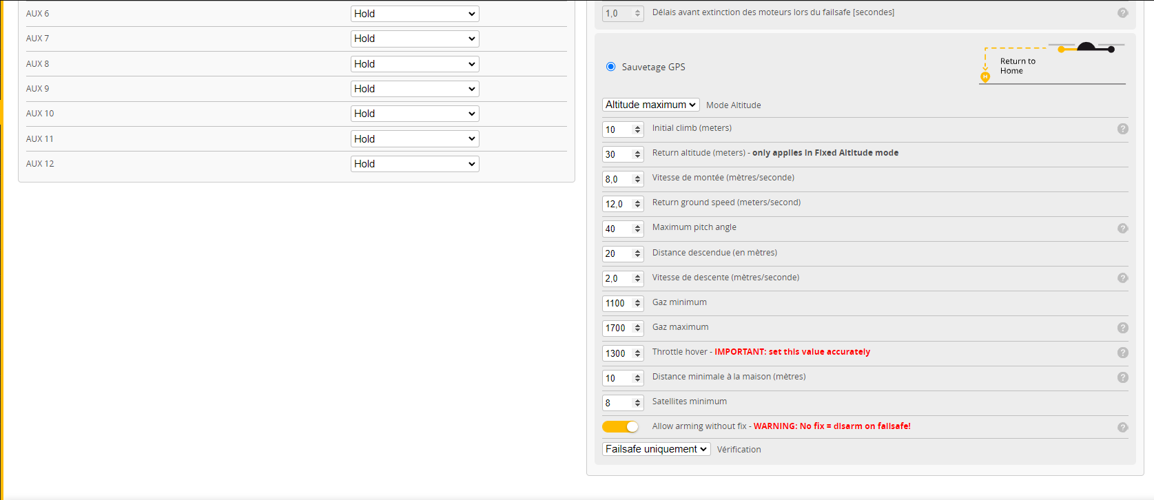Expand the AUX 6 Hold dropdown
This screenshot has width=1154, height=500.
tap(414, 14)
